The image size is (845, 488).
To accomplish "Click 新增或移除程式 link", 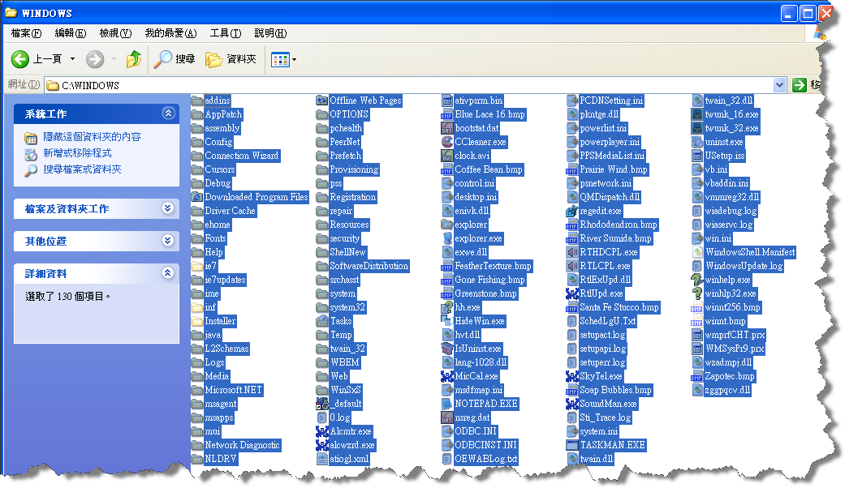I will (x=78, y=153).
